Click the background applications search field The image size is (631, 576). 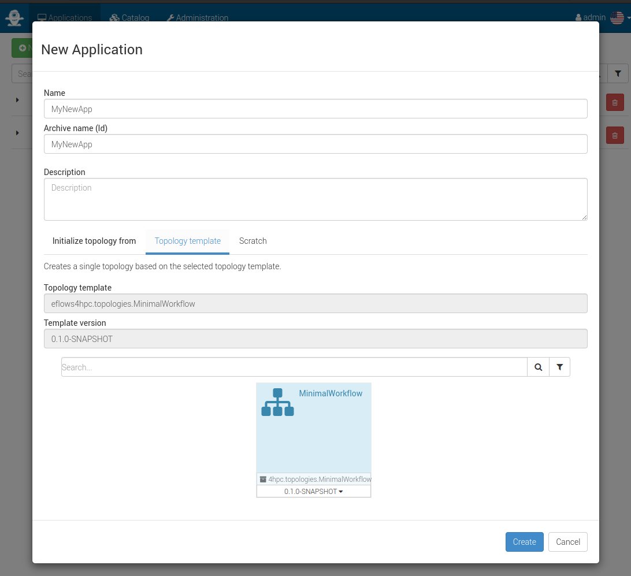click(x=22, y=73)
